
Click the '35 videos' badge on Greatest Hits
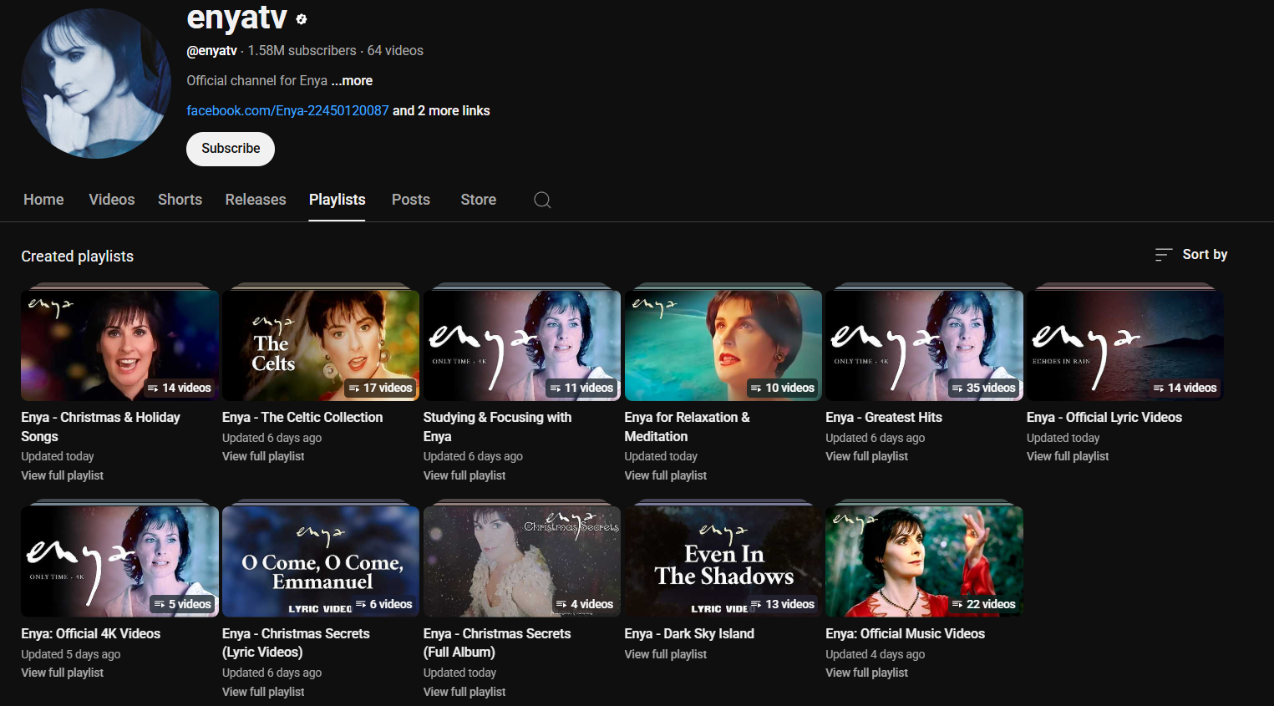(x=983, y=388)
